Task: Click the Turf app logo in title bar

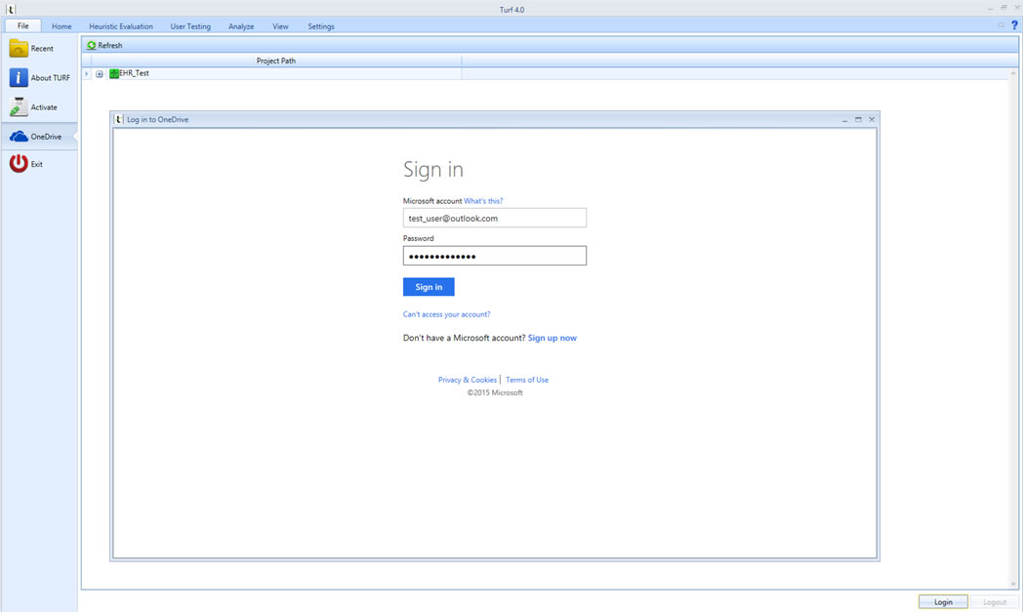Action: (x=10, y=9)
